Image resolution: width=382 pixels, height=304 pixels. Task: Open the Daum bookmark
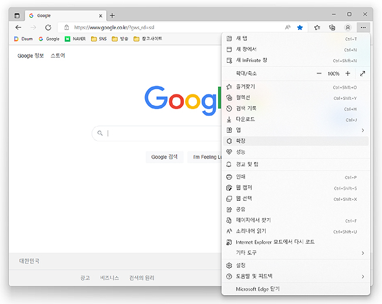(24, 39)
